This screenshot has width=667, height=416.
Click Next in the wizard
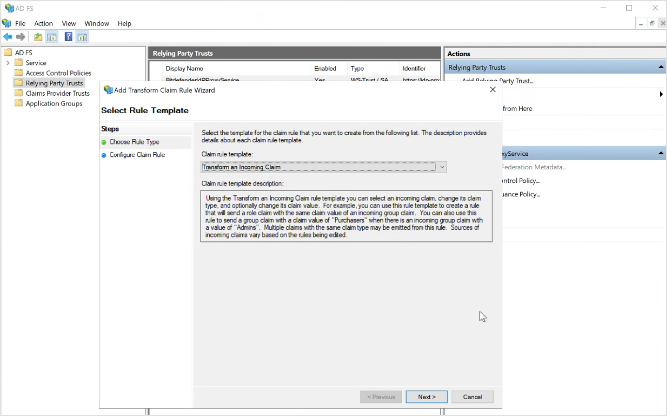pyautogui.click(x=427, y=397)
